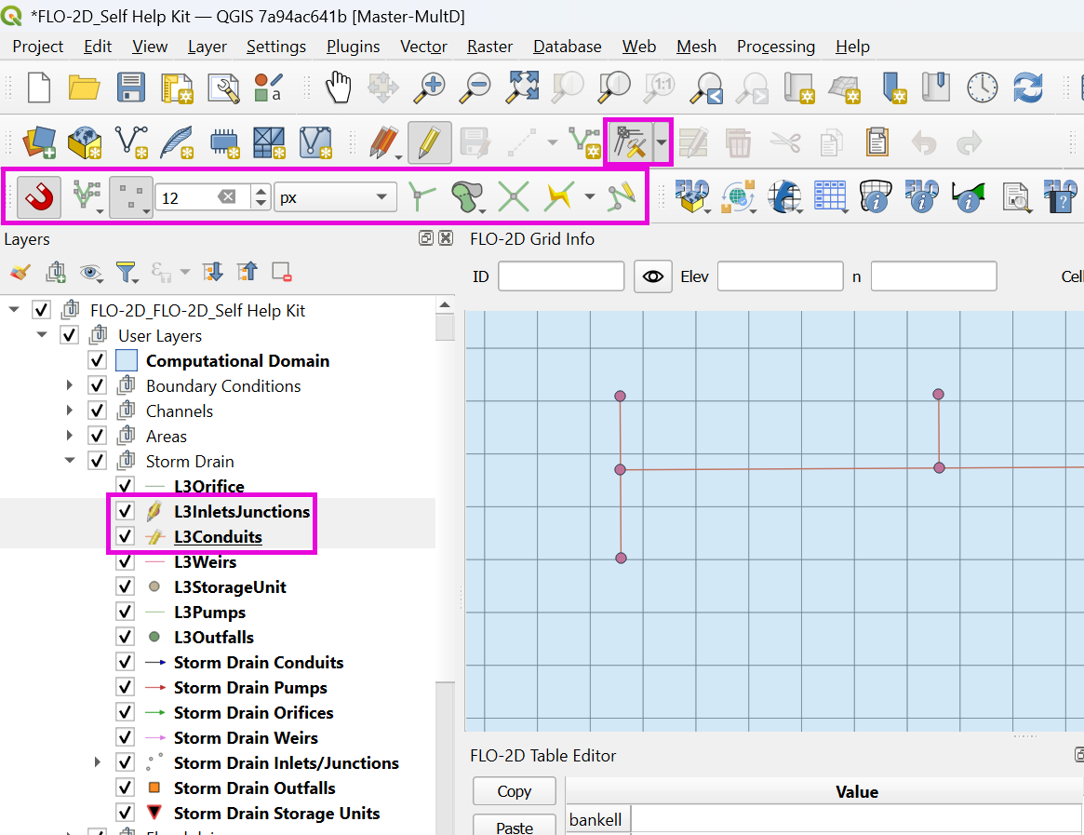Click the Zoom Full extent arrows icon

tap(522, 88)
